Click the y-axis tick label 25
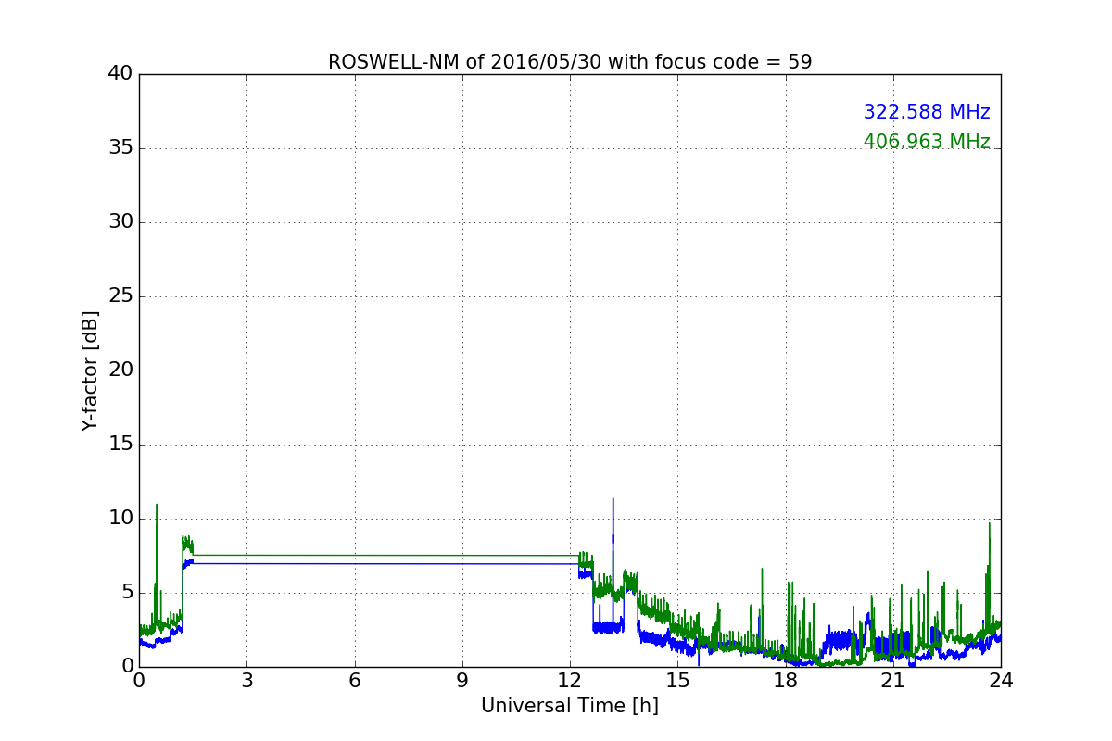1112x741 pixels. pyautogui.click(x=120, y=296)
